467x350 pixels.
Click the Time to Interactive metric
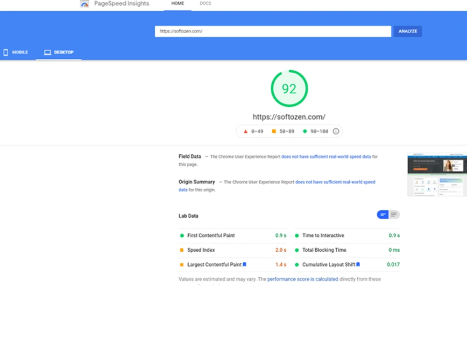point(347,236)
